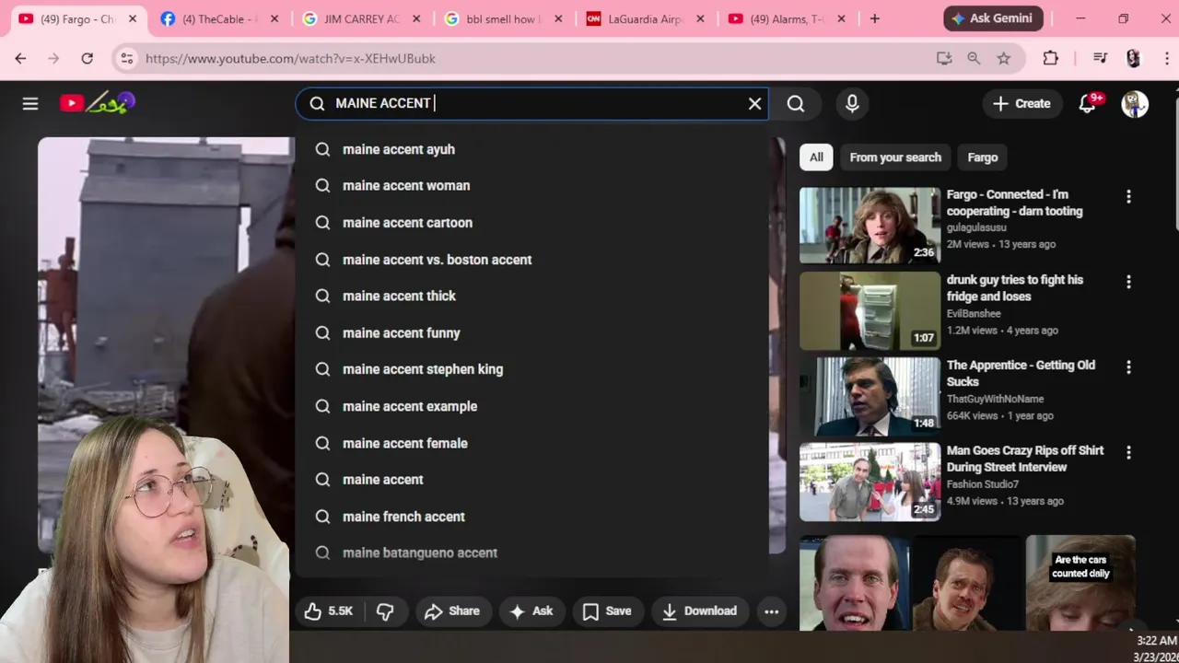The image size is (1179, 663).
Task: Select the All filter chip
Action: click(x=816, y=157)
